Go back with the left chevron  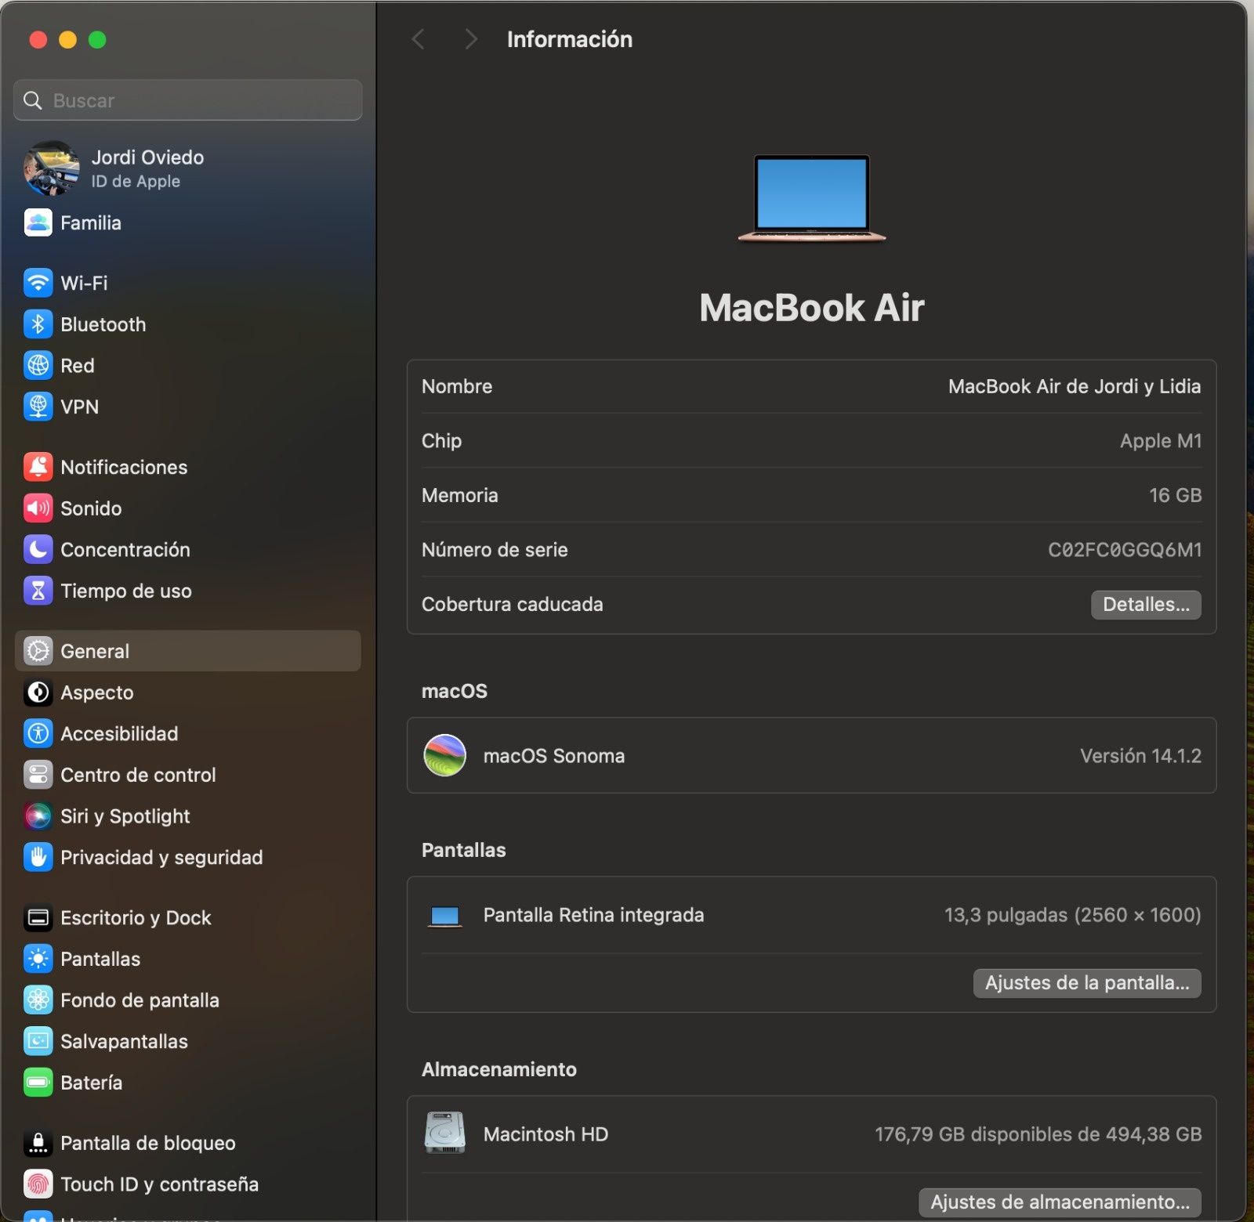419,39
